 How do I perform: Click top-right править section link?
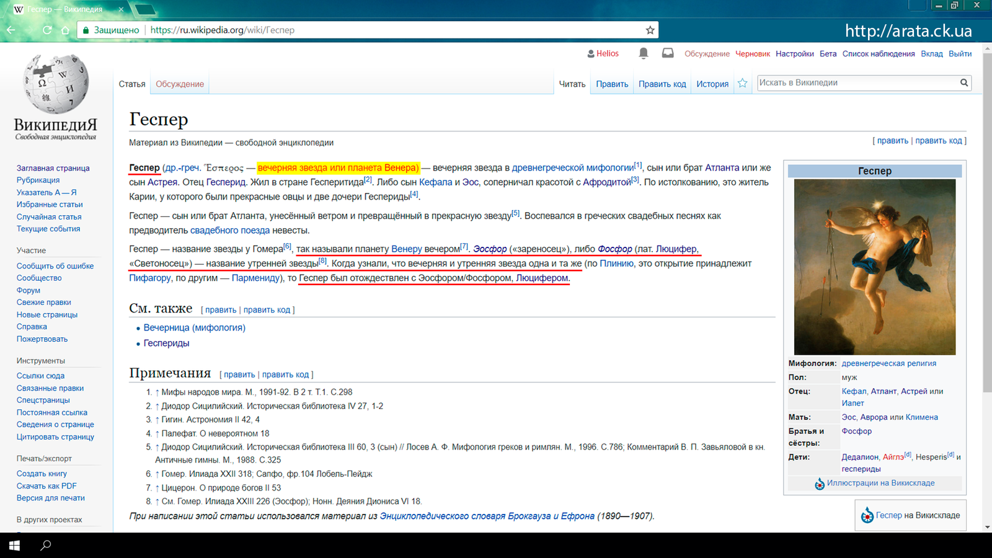(x=893, y=141)
